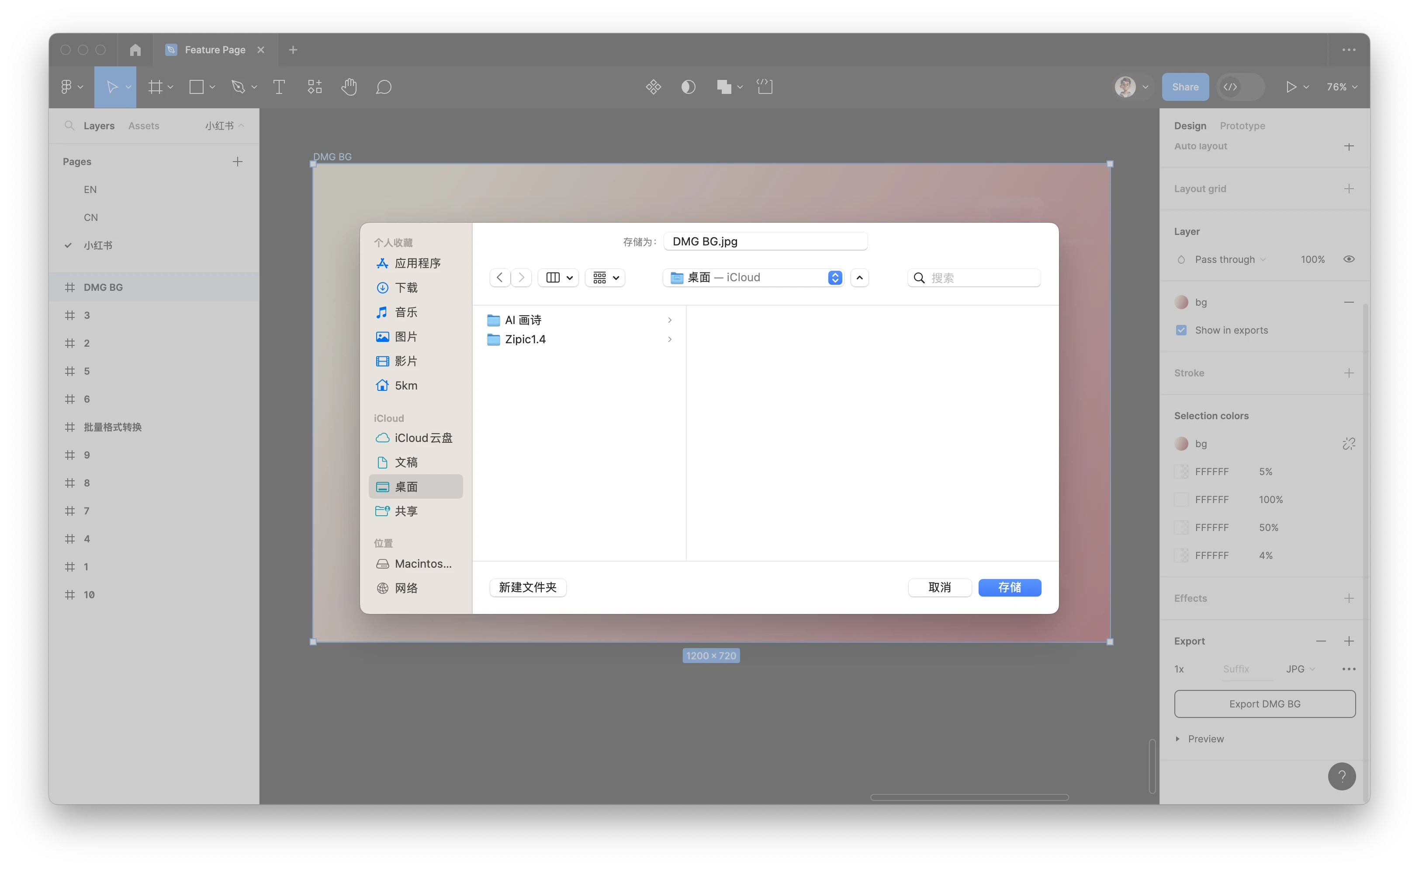Expand the Preview disclosure triangle

pos(1178,739)
